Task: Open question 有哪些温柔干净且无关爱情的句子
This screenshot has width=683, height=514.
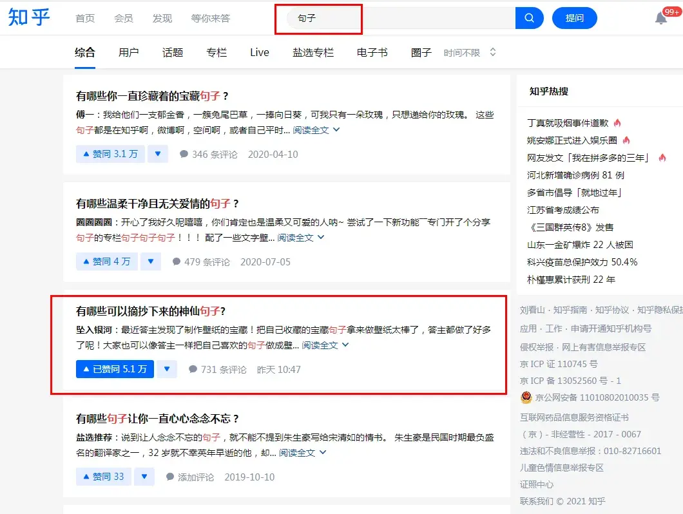Action: coord(157,204)
